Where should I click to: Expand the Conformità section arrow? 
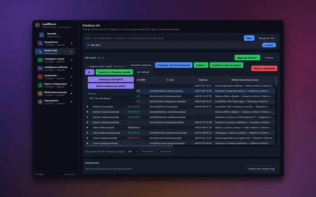72,77
